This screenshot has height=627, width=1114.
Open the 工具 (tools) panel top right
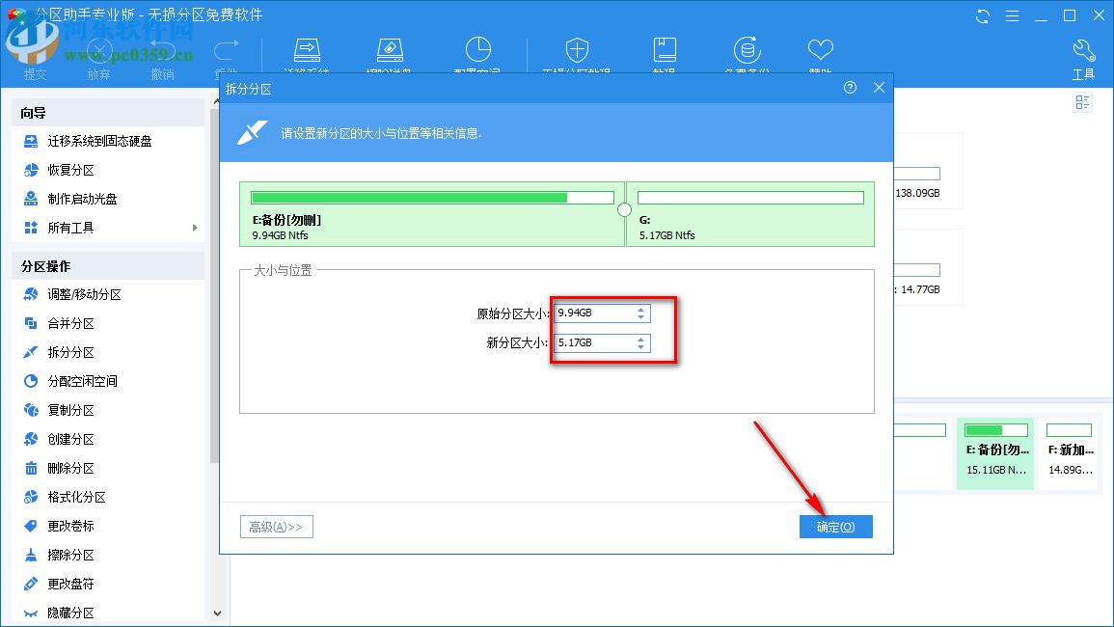1082,55
